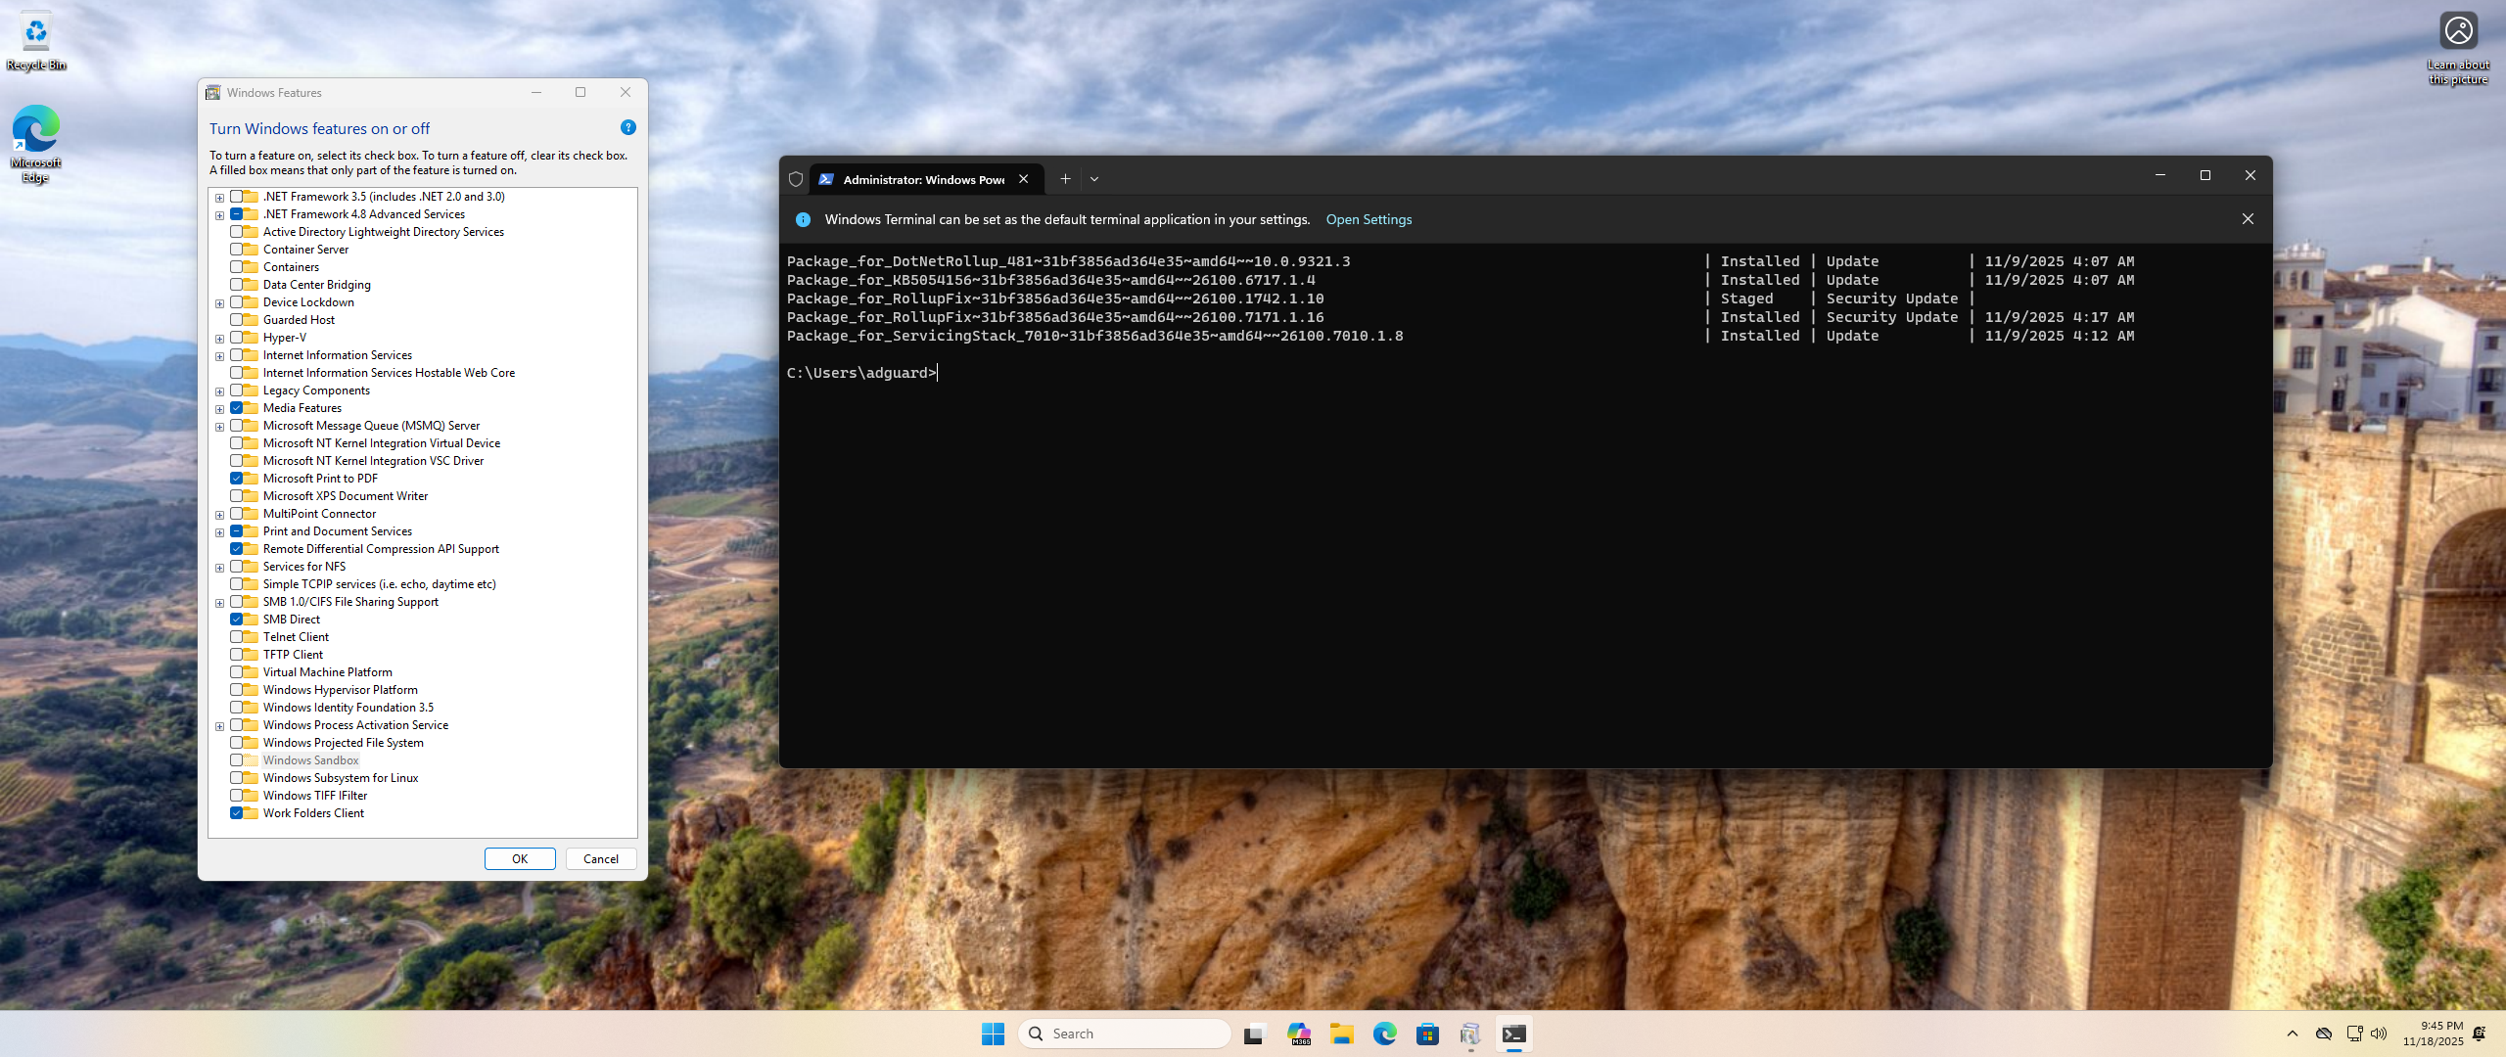This screenshot has height=1057, width=2506.
Task: Open the terminal profile dropdown chevron
Action: click(1094, 179)
